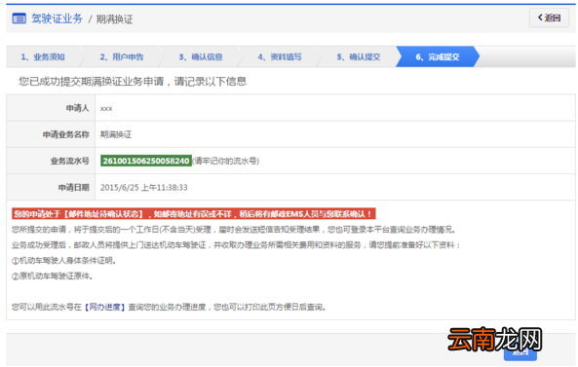Click the ①机动车驾驶人身体条件证明 line
The height and width of the screenshot is (367, 578).
click(64, 261)
